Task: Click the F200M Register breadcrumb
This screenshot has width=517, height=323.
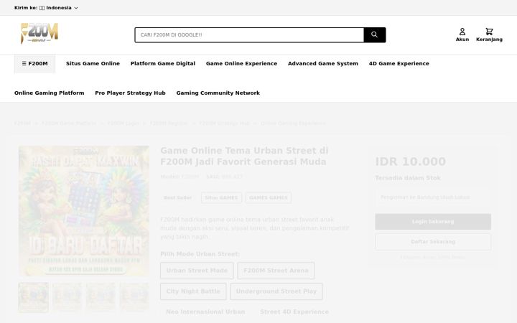Action: click(x=169, y=123)
